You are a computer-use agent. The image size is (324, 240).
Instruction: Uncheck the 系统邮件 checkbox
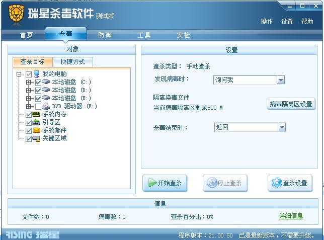(29, 131)
